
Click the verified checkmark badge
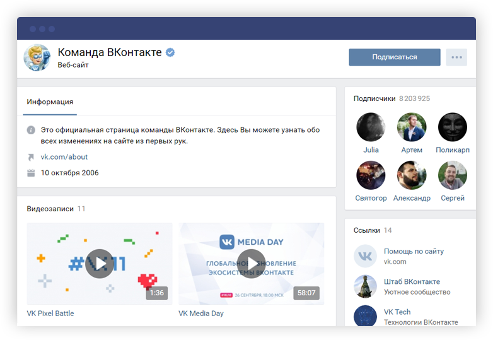[170, 52]
